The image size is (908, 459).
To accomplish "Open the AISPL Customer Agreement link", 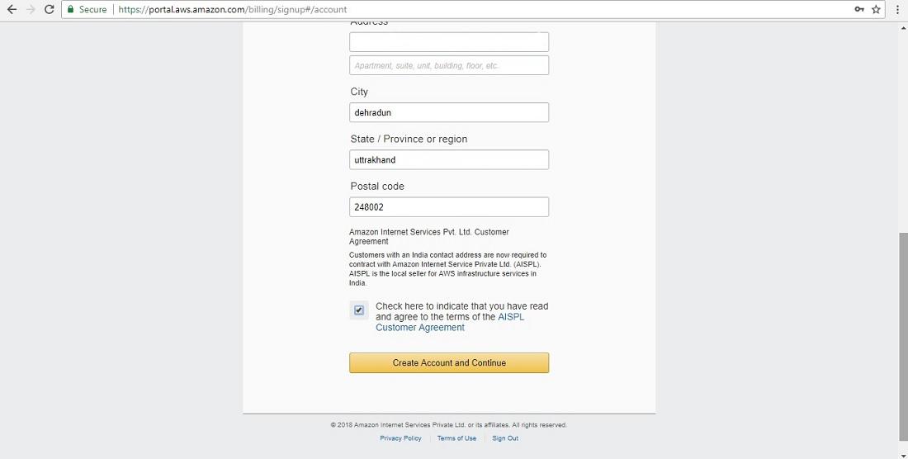I will 420,328.
